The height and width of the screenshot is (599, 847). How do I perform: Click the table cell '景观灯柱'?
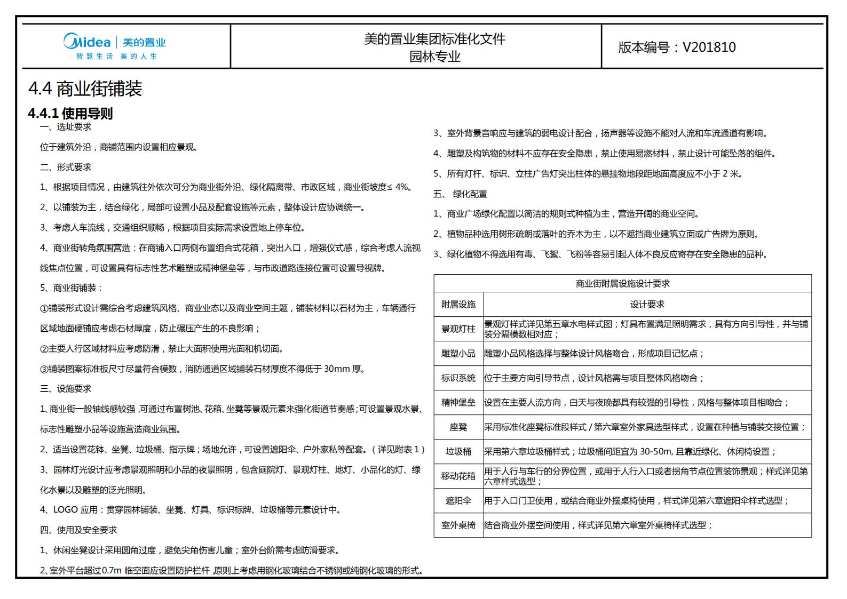point(458,329)
